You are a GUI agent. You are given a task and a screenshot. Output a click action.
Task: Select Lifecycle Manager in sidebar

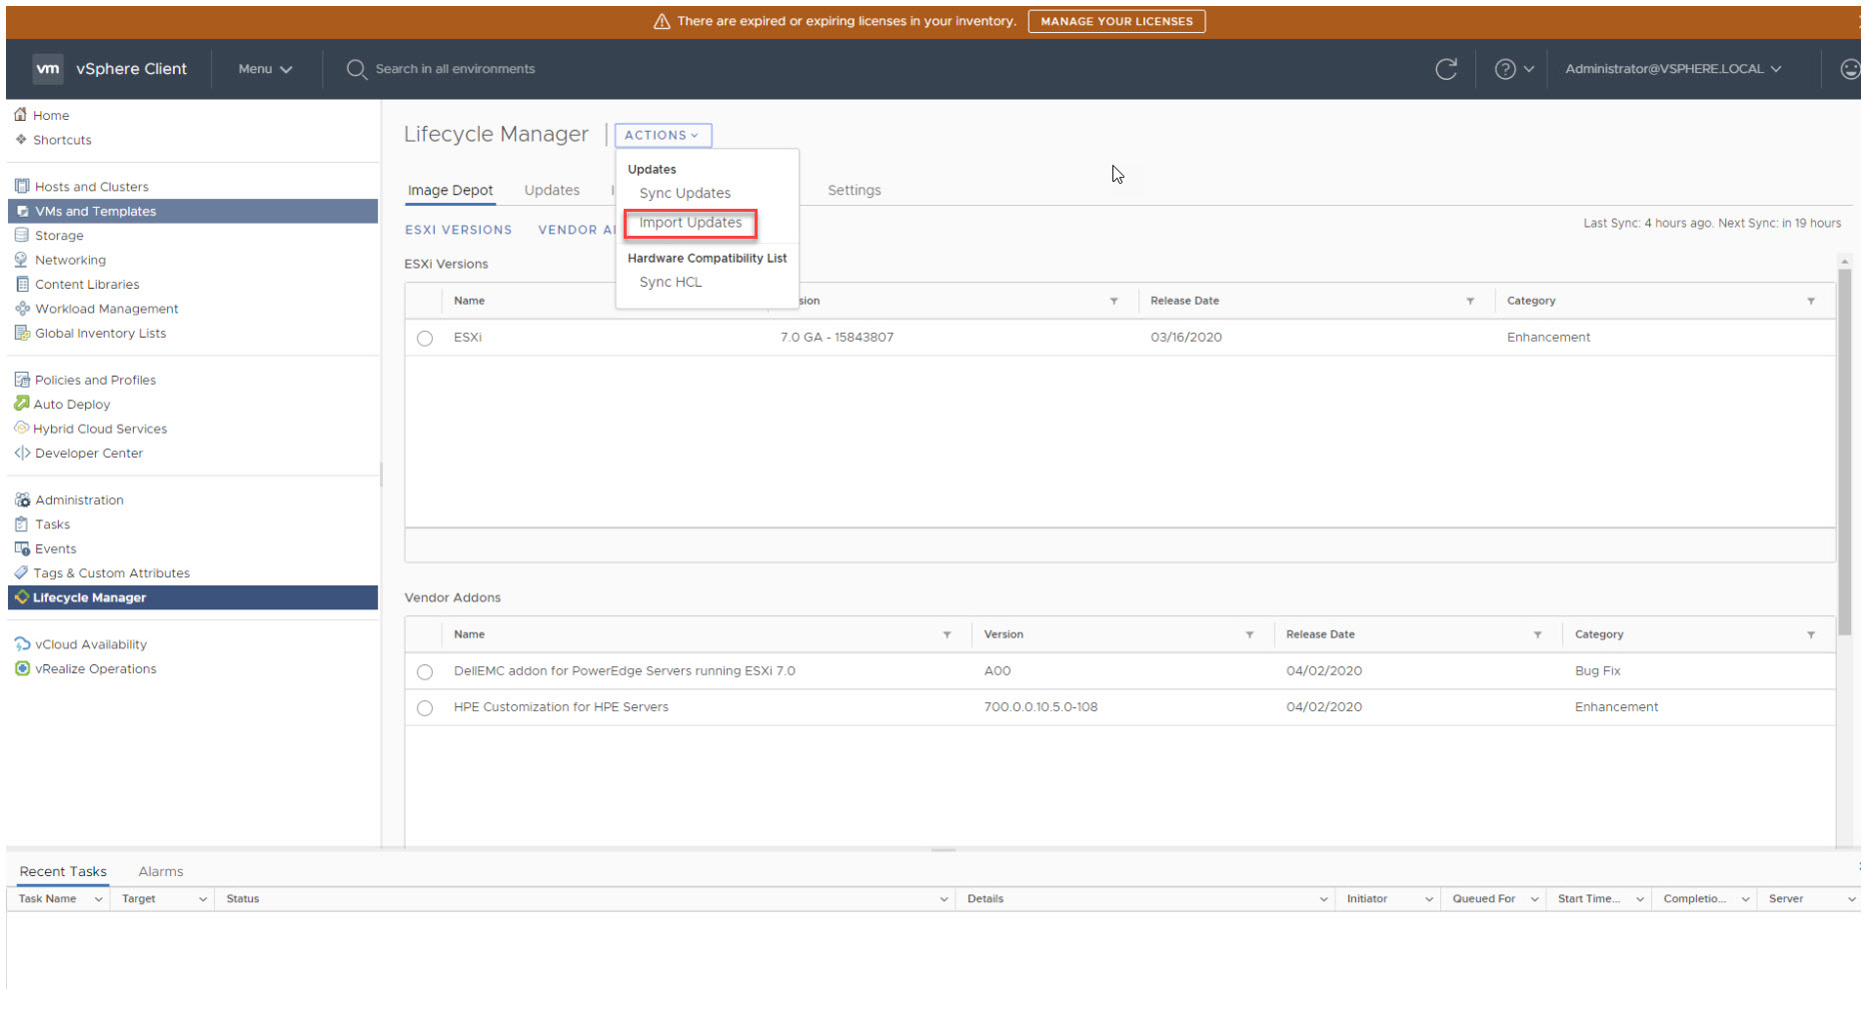(x=193, y=598)
